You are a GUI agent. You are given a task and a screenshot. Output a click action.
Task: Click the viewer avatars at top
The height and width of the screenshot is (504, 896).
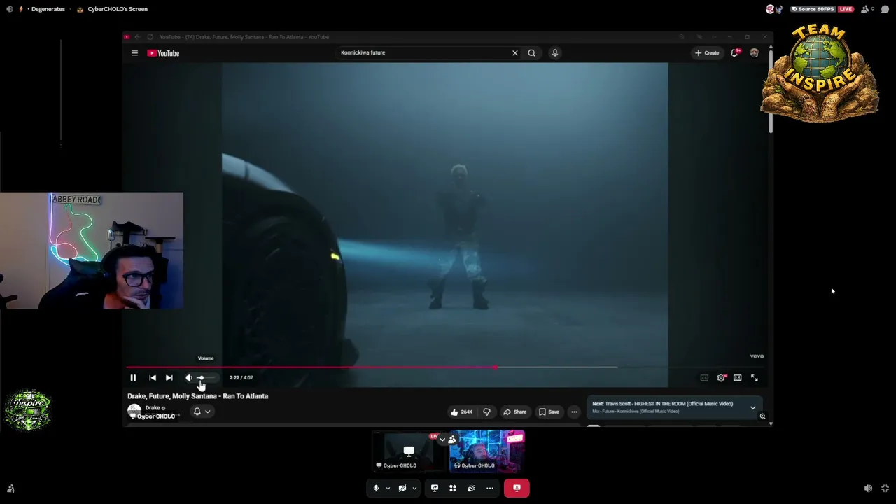point(773,9)
